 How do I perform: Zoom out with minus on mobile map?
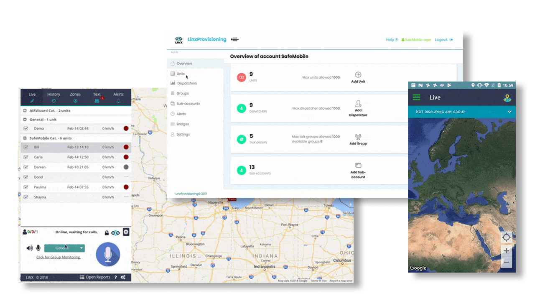click(506, 262)
